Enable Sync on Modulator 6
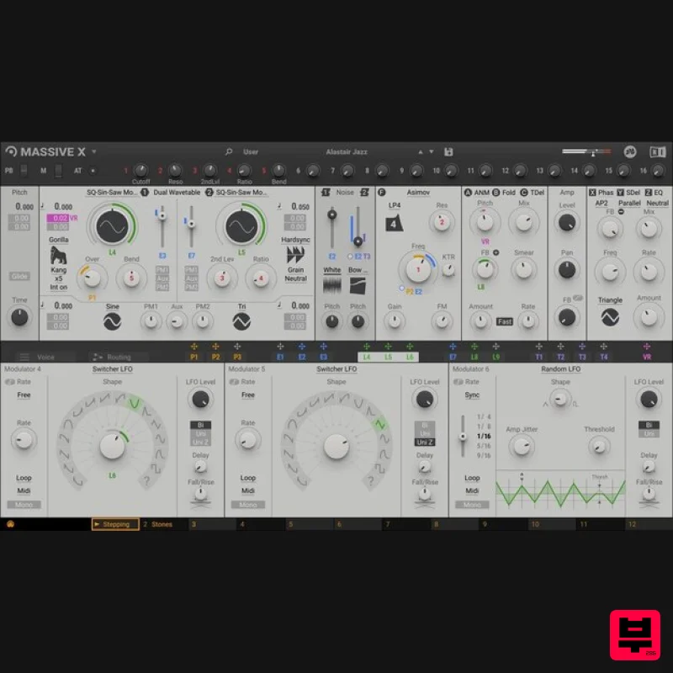Screen dimensions: 673x673 (472, 395)
